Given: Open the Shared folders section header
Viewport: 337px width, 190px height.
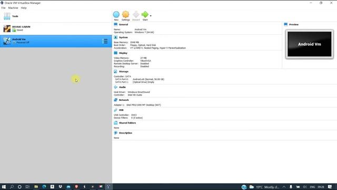Looking at the screenshot, I should coord(127,123).
